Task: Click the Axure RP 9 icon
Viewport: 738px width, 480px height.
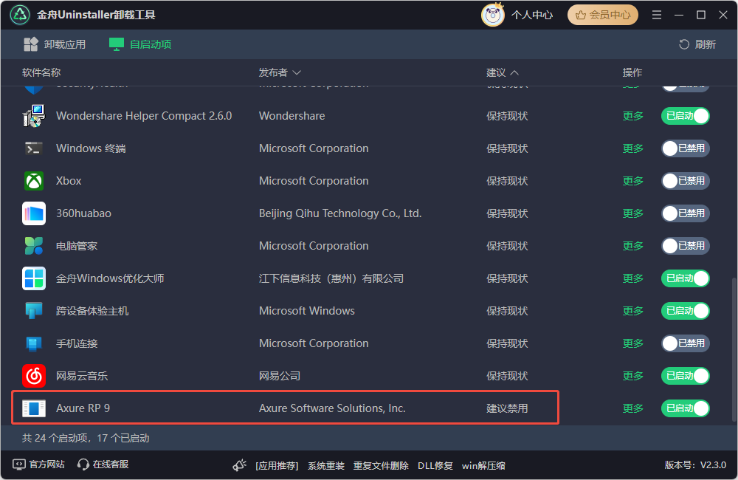Action: [x=34, y=408]
